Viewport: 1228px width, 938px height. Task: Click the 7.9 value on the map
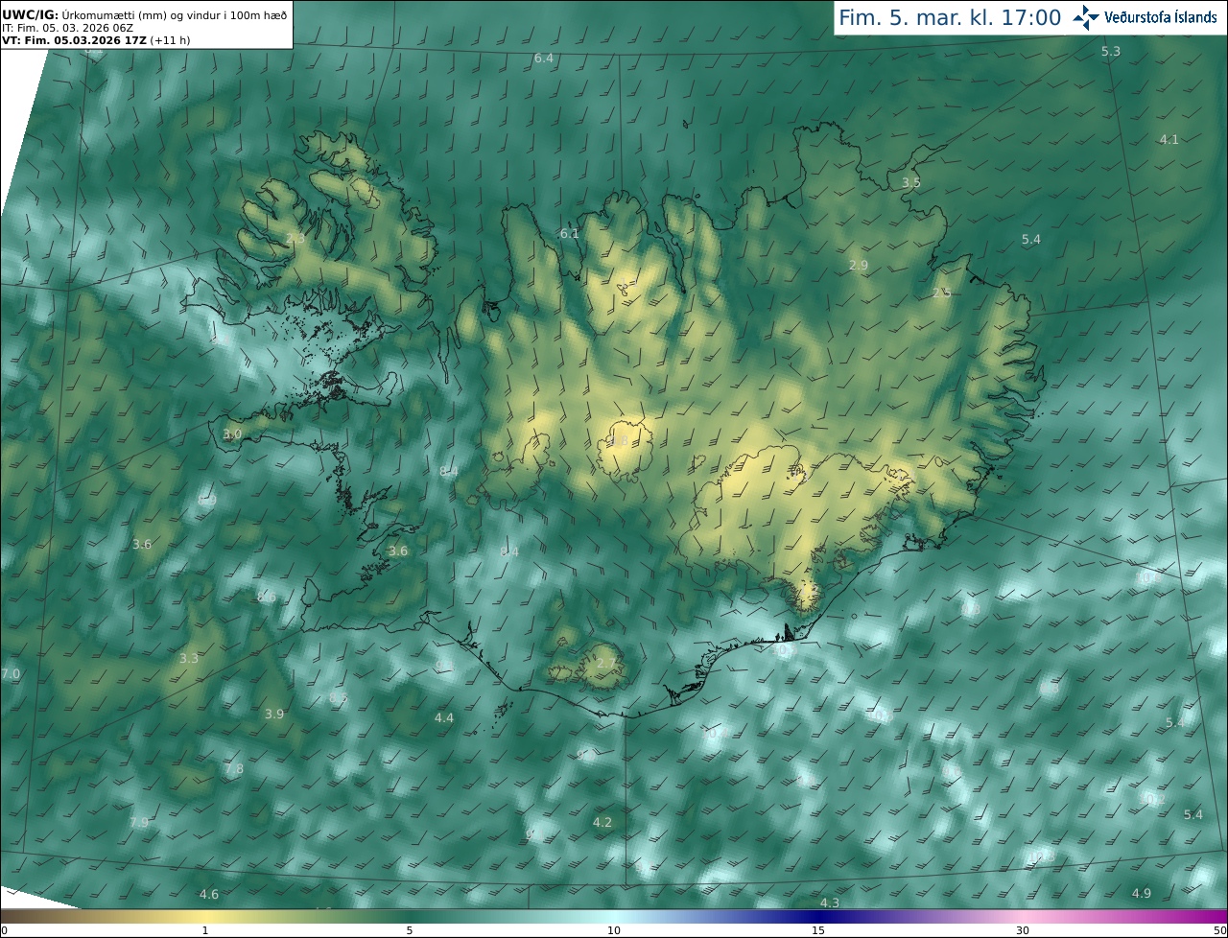(x=139, y=822)
